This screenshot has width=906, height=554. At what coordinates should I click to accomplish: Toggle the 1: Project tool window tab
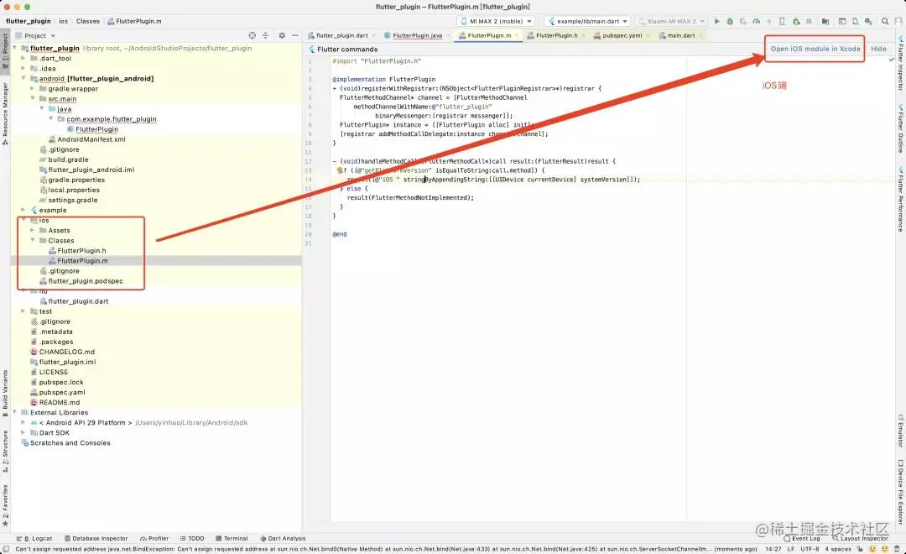pyautogui.click(x=5, y=51)
